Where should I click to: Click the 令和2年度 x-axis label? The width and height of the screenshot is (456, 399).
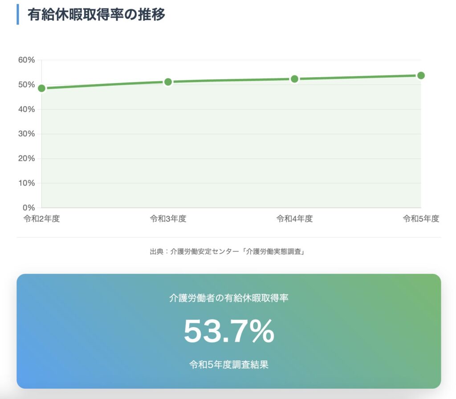click(x=41, y=219)
